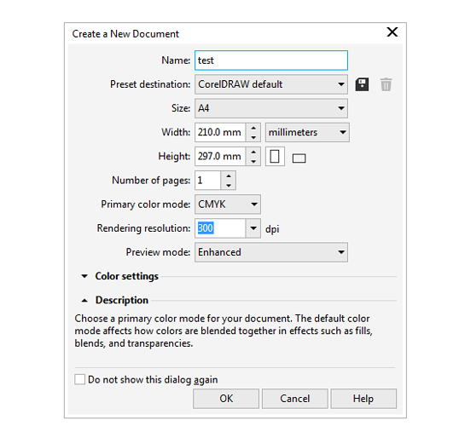459x426 pixels.
Task: Open the millimeters units dropdown
Action: 307,132
